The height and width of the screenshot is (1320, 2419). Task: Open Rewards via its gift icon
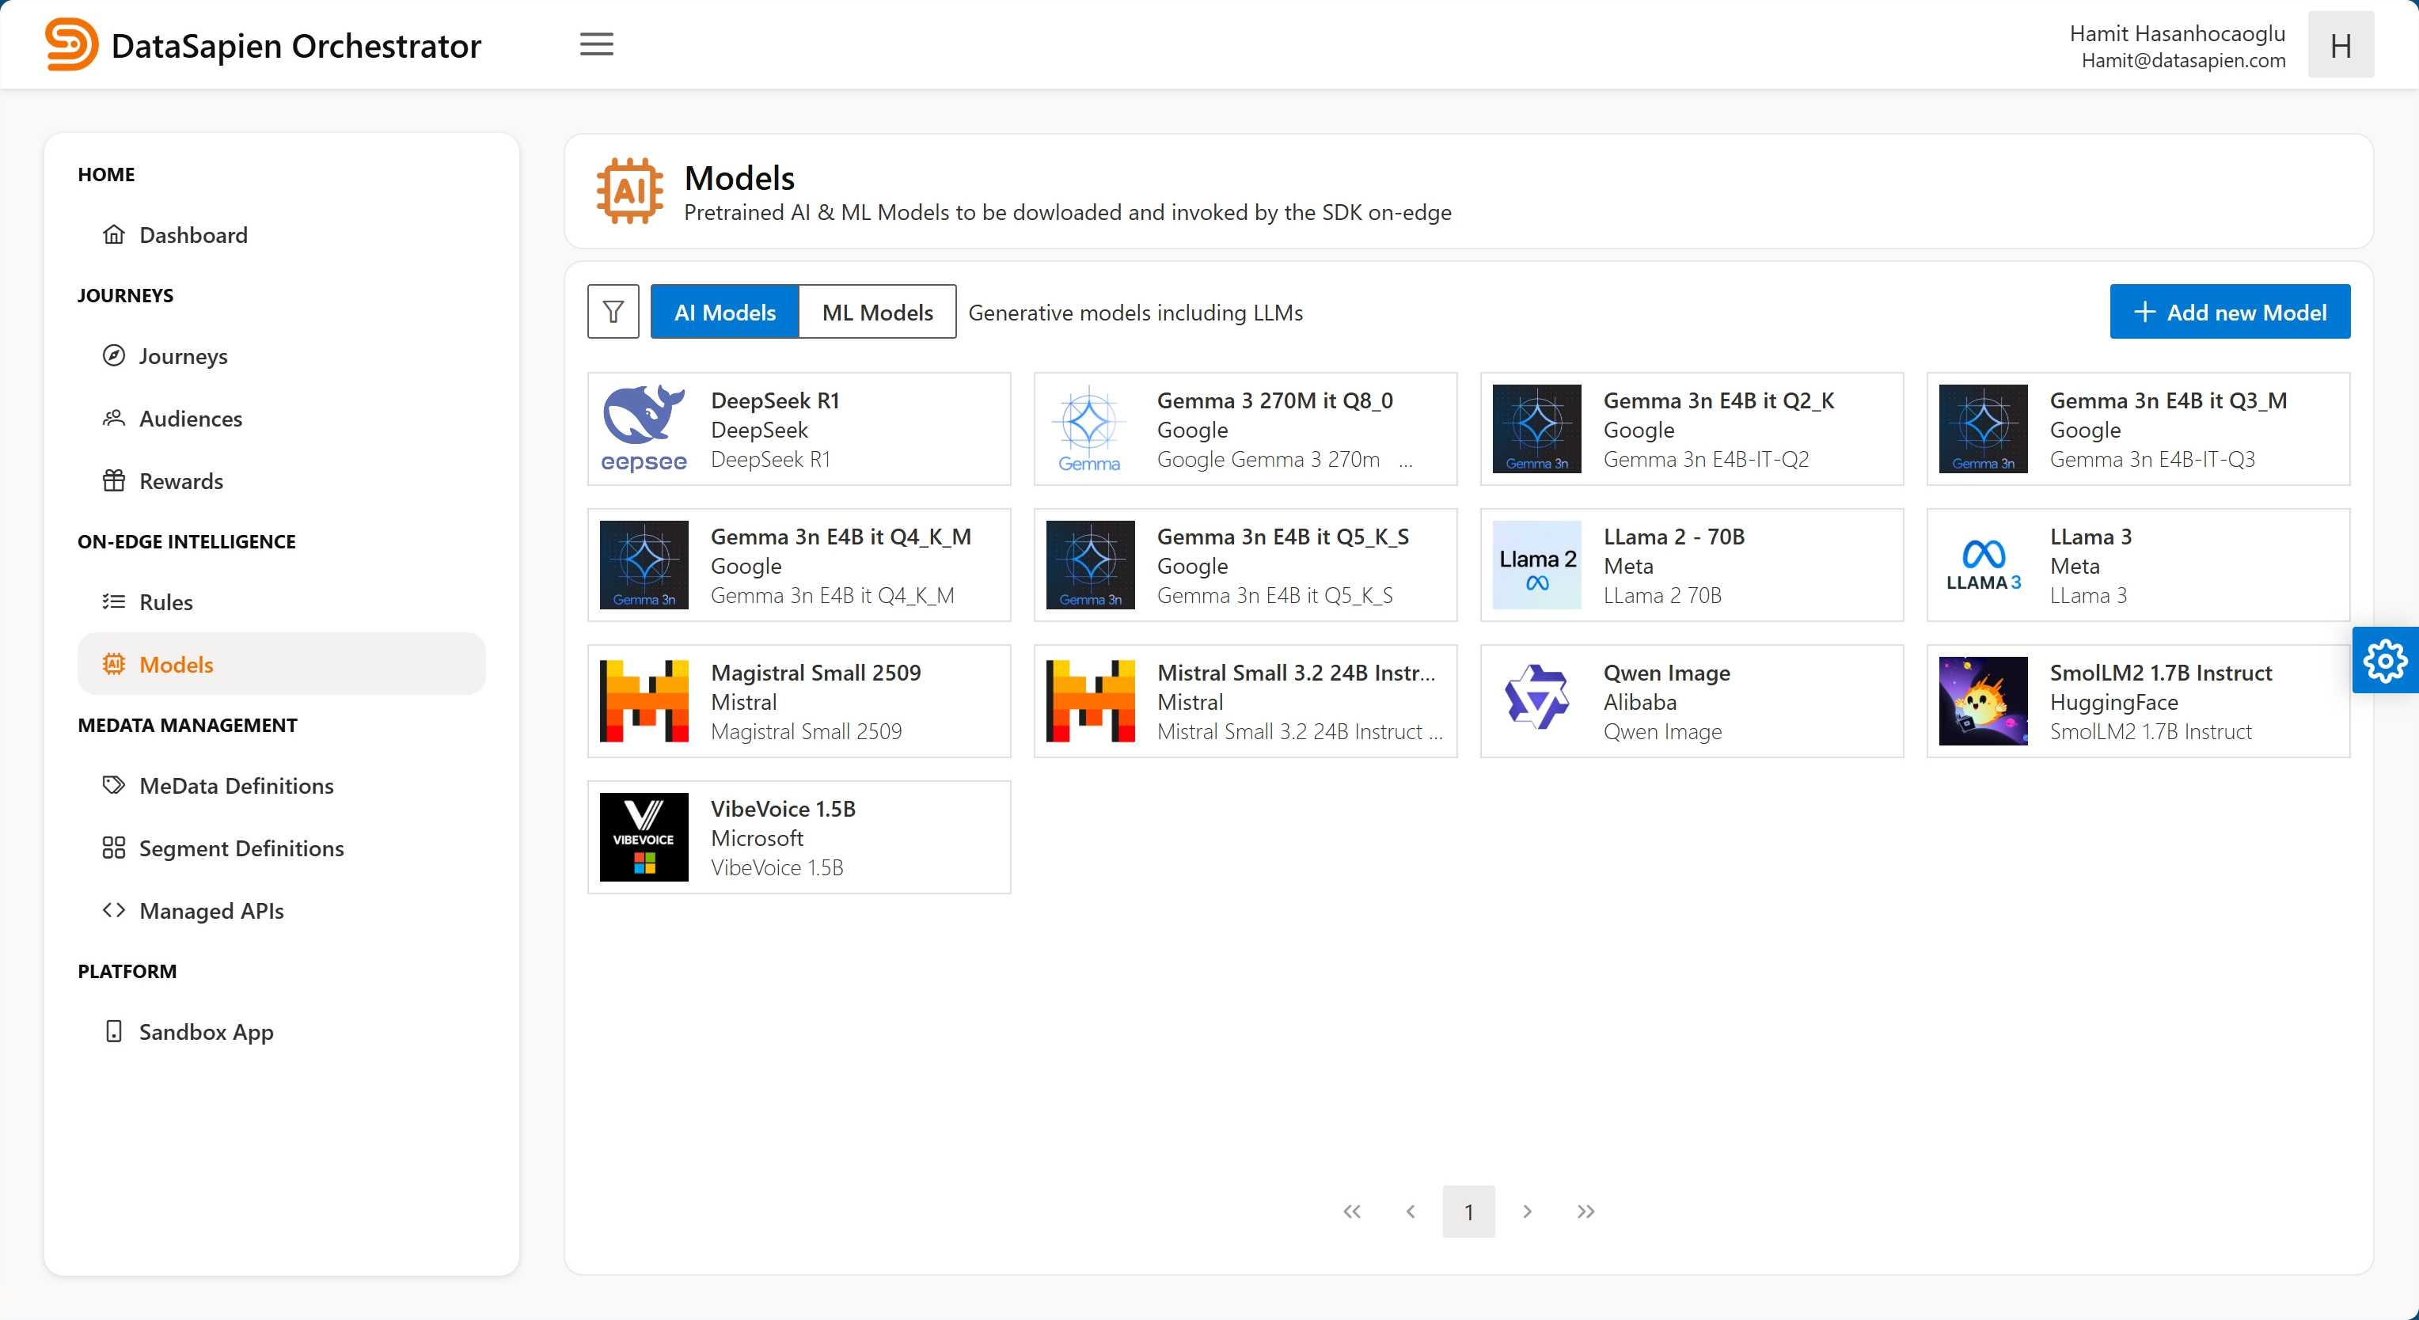(114, 480)
